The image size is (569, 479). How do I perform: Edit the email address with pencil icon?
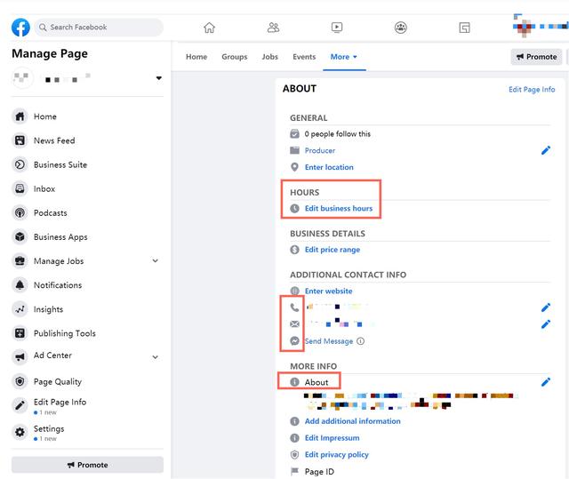point(546,324)
